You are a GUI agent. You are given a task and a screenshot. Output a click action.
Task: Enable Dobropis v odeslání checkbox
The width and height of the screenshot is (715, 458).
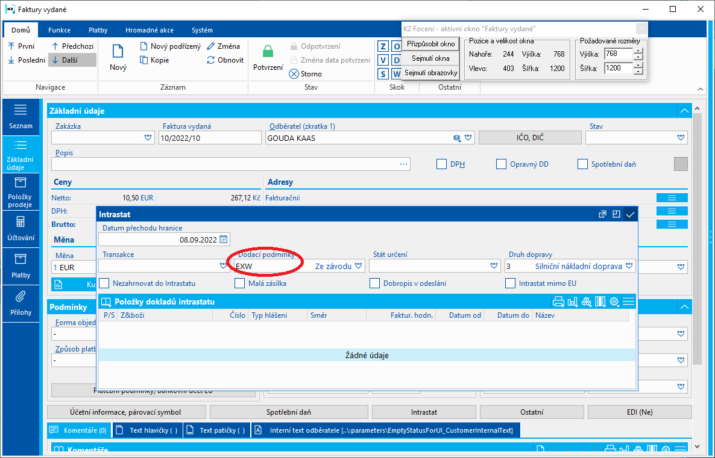pos(374,283)
